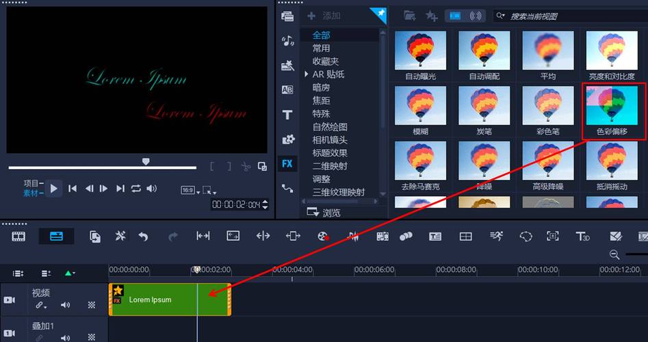Image resolution: width=648 pixels, height=342 pixels.
Task: Mute the 视频 track speaker
Action: pyautogui.click(x=65, y=305)
